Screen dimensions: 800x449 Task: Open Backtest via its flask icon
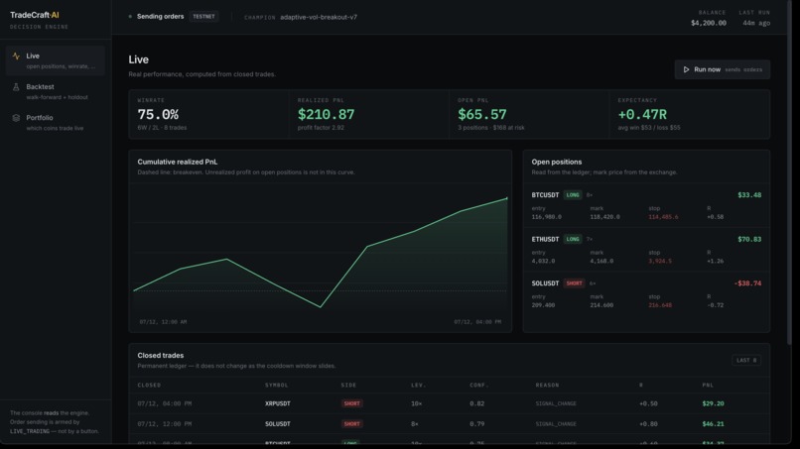click(x=16, y=87)
